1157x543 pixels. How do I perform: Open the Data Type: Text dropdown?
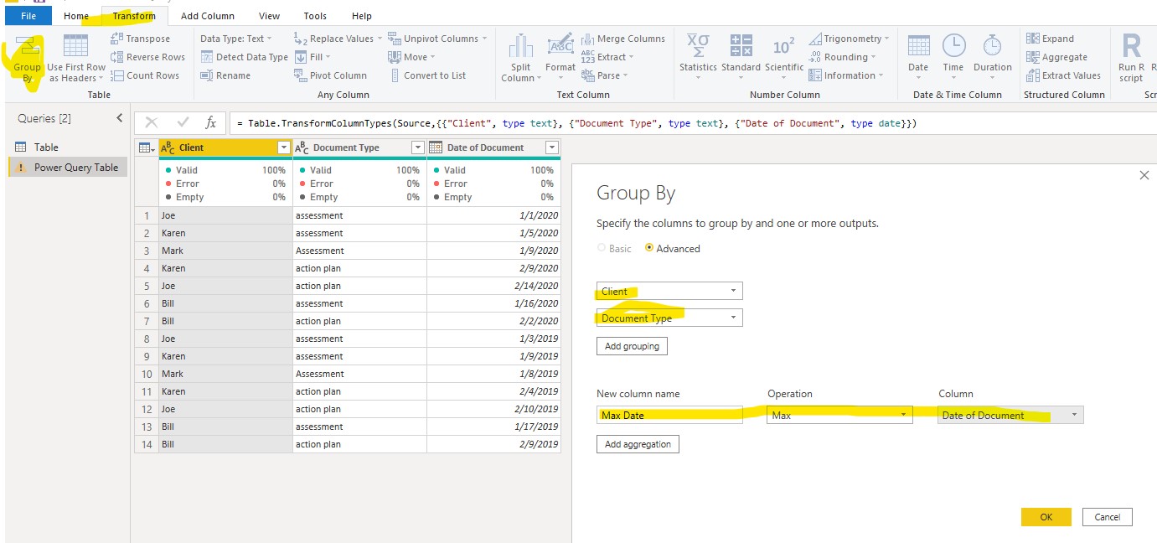(236, 39)
